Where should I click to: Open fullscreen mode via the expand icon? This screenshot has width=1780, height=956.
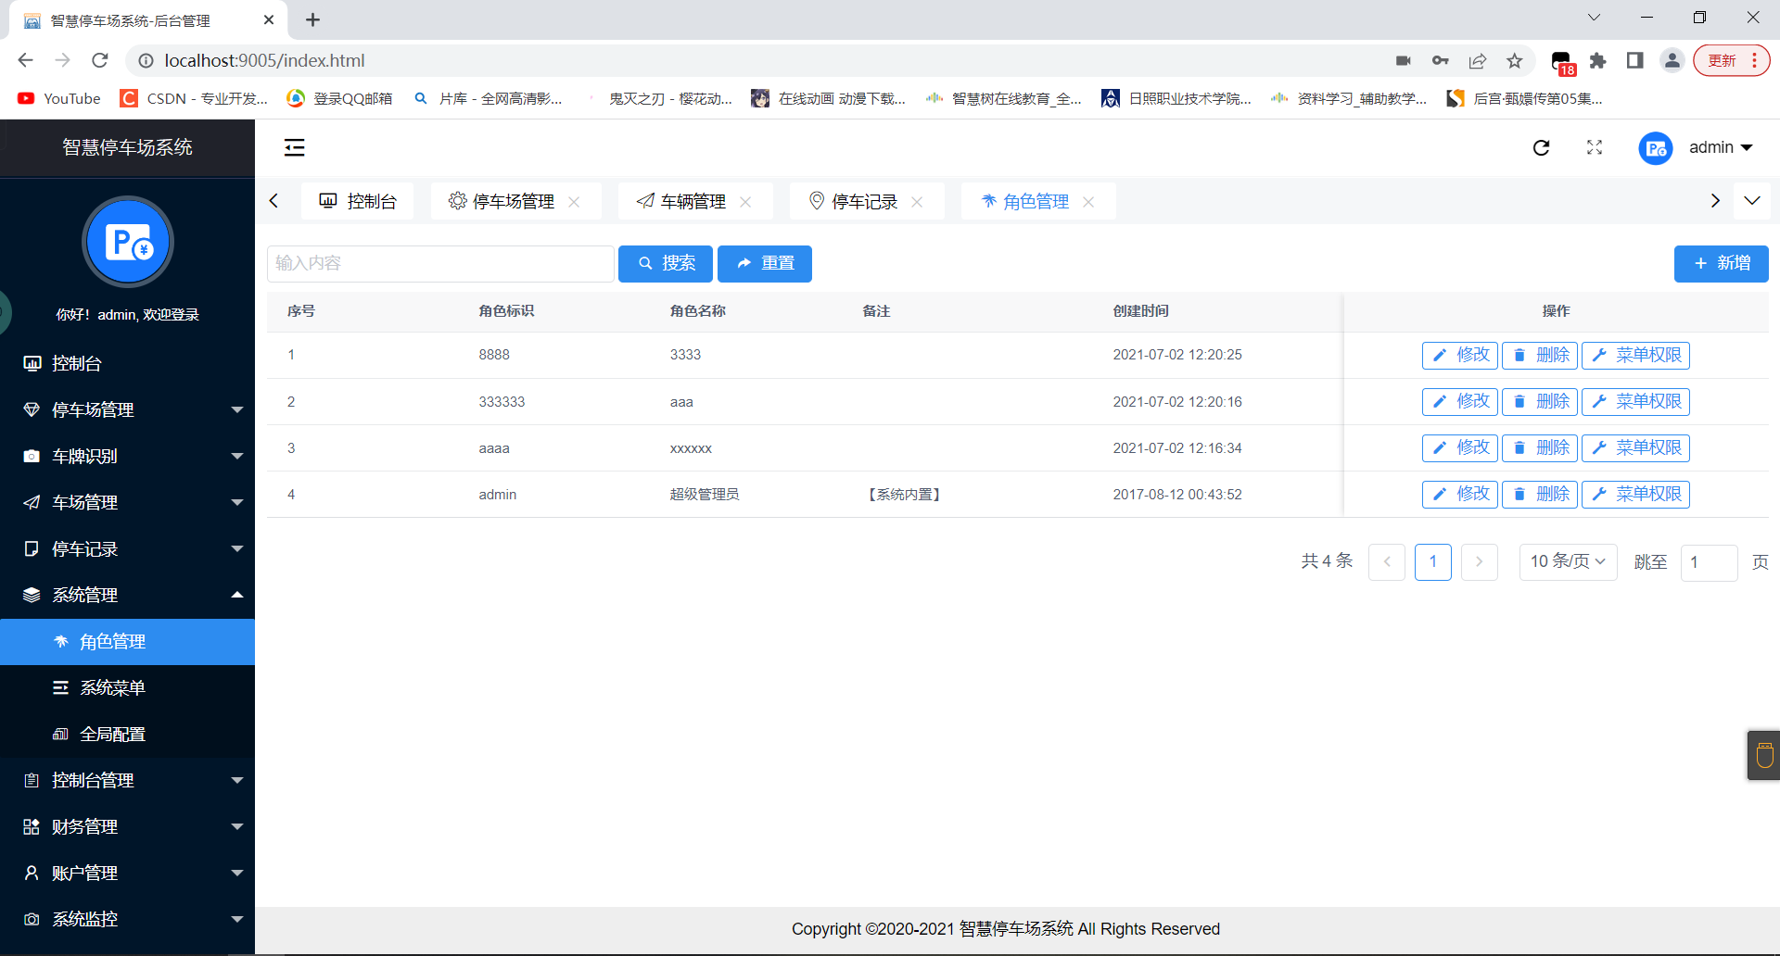click(1595, 147)
